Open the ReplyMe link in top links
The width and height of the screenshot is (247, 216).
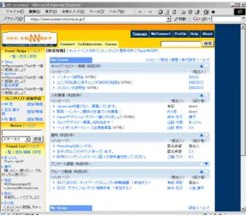(x=148, y=51)
